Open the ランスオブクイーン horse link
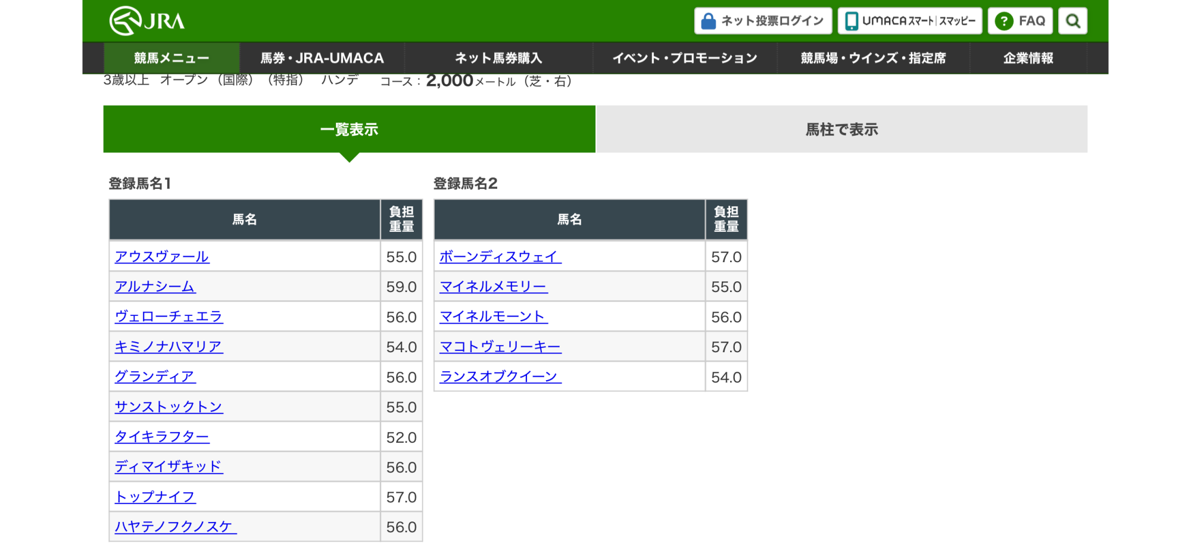Viewport: 1191px width, 550px height. (x=500, y=377)
